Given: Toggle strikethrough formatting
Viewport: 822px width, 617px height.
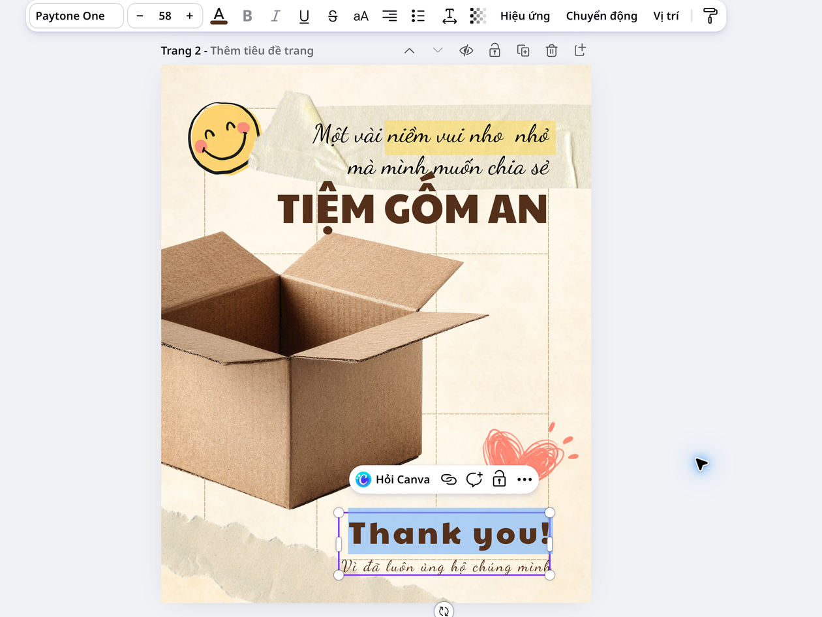Looking at the screenshot, I should pos(333,16).
